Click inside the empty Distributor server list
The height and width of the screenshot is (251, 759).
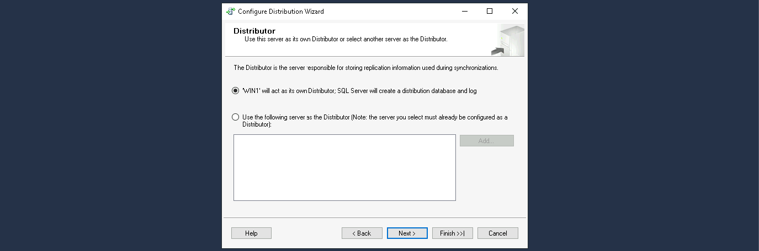pos(344,167)
